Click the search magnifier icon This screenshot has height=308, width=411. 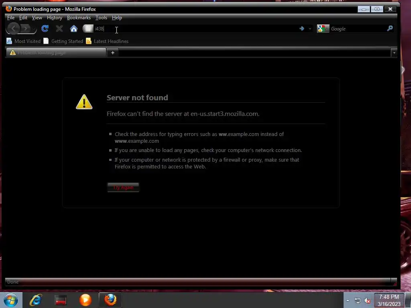click(x=390, y=28)
